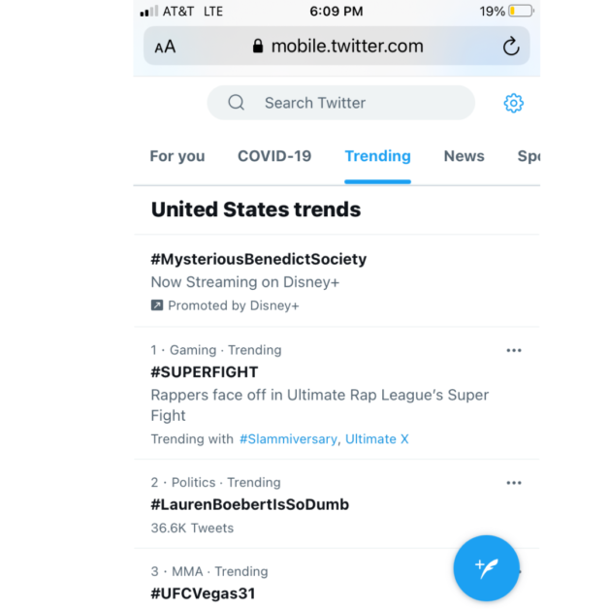Switch to the For you tab
The image size is (609, 609).
tap(177, 156)
